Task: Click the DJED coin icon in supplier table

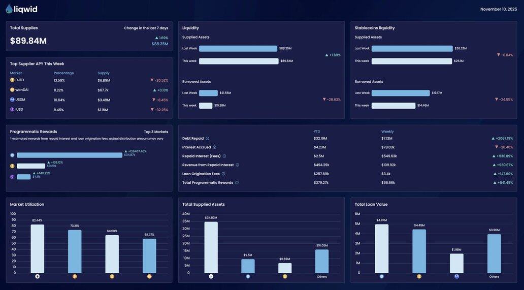Action: coord(12,80)
